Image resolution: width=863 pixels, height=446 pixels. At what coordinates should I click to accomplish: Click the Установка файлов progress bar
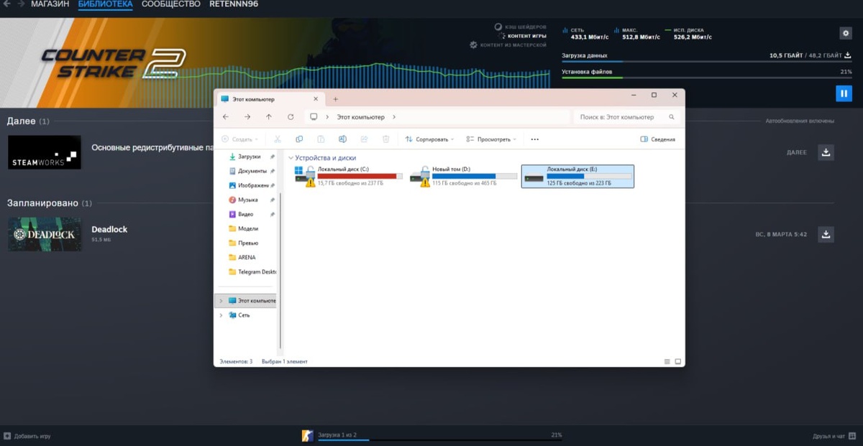(x=707, y=78)
